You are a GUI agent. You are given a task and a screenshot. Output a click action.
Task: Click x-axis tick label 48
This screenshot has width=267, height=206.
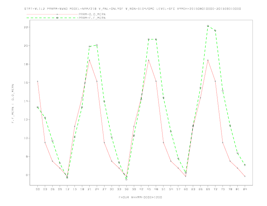[x=156, y=189]
